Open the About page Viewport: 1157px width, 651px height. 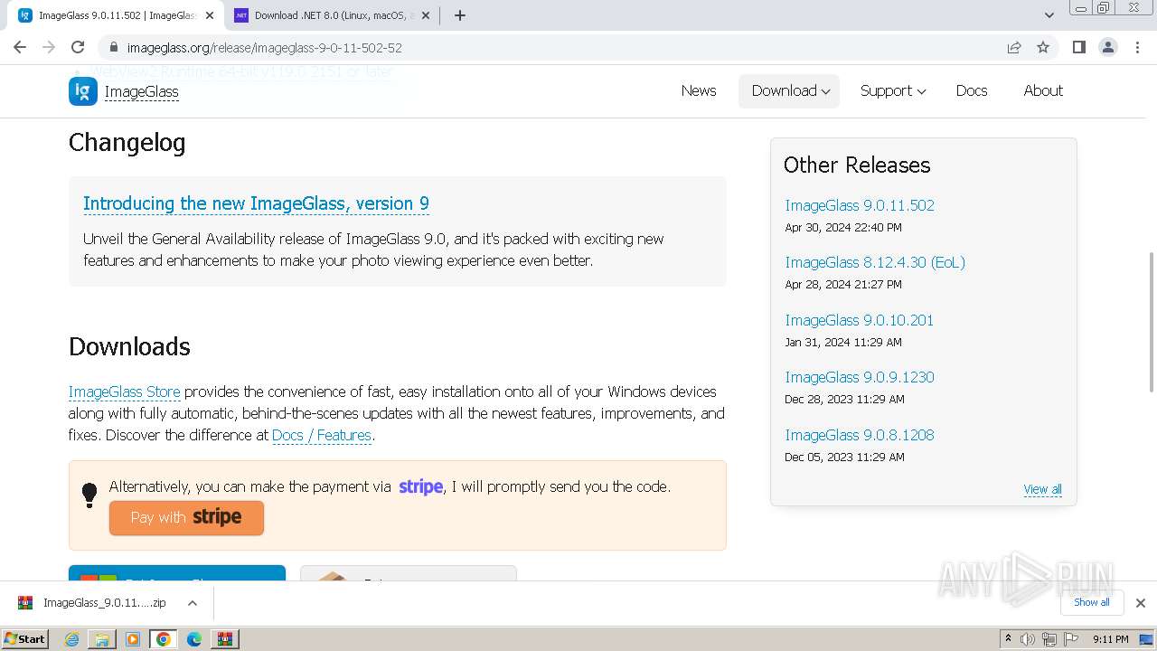pyautogui.click(x=1043, y=90)
